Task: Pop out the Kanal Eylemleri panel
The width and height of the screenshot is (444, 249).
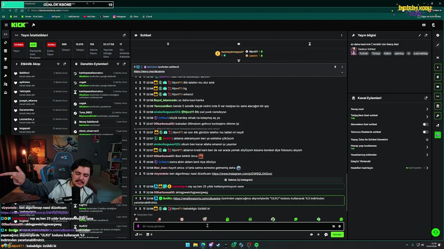Action: [x=426, y=98]
